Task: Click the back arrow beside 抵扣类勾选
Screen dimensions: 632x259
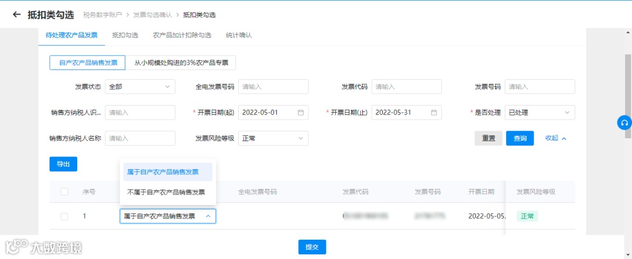Action: pos(16,15)
